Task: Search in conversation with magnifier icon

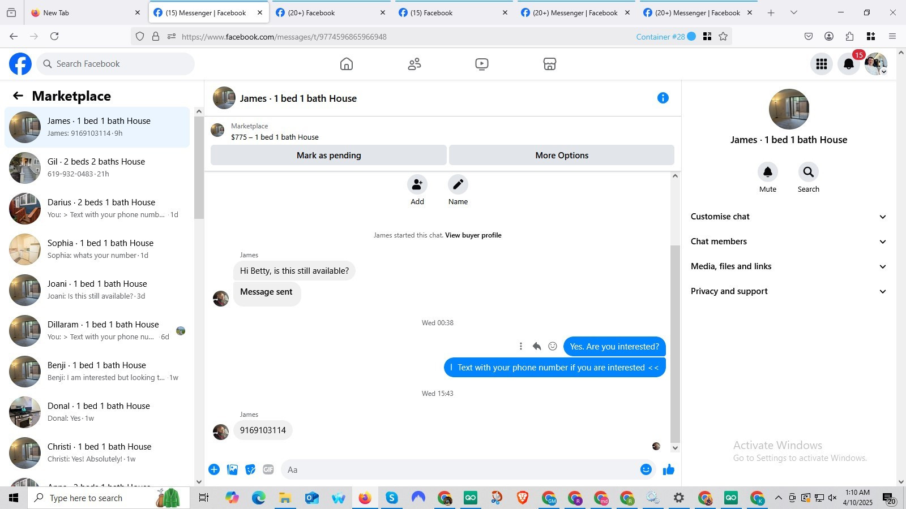Action: [809, 172]
